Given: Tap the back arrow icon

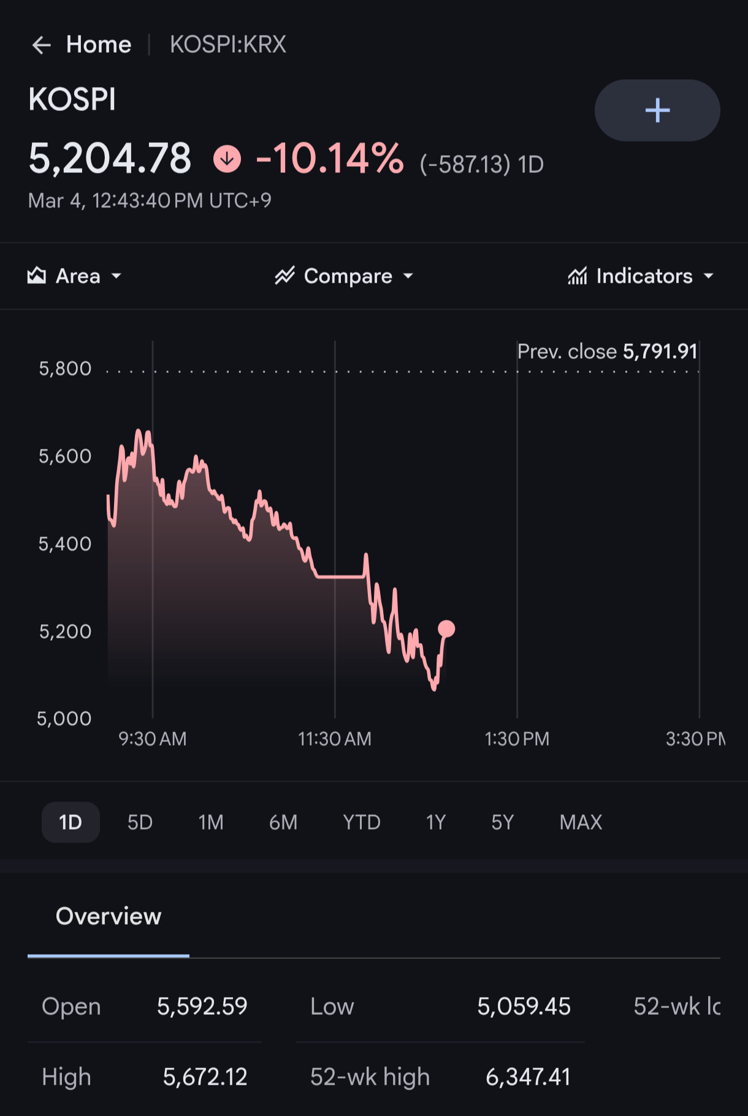Looking at the screenshot, I should 41,45.
